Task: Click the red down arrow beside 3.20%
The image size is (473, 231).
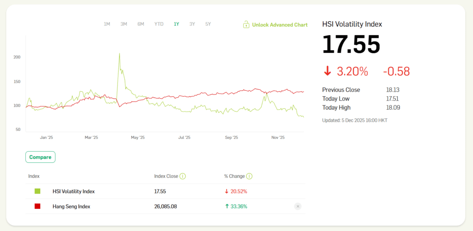Action: point(327,71)
